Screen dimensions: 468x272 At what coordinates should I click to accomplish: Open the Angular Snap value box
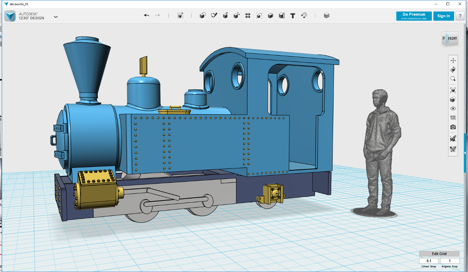point(450,261)
